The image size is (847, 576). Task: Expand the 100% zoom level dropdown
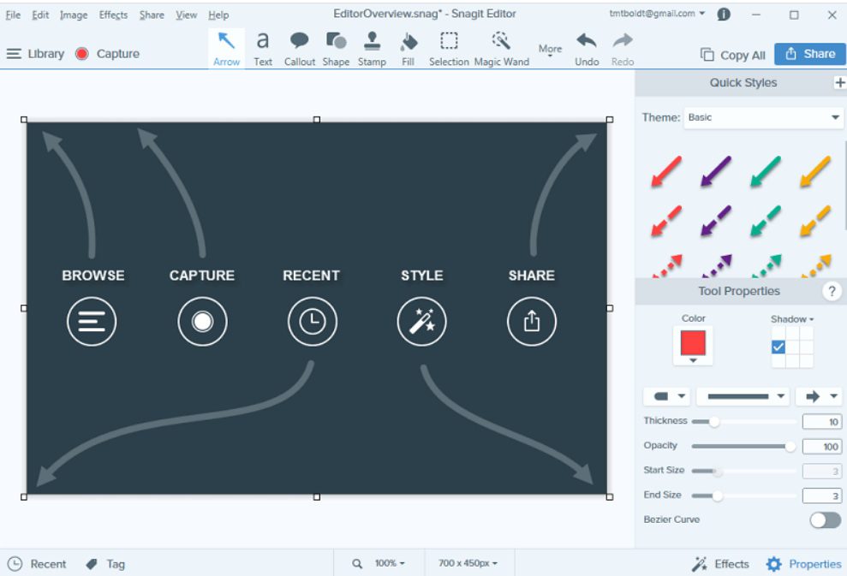[x=389, y=564]
